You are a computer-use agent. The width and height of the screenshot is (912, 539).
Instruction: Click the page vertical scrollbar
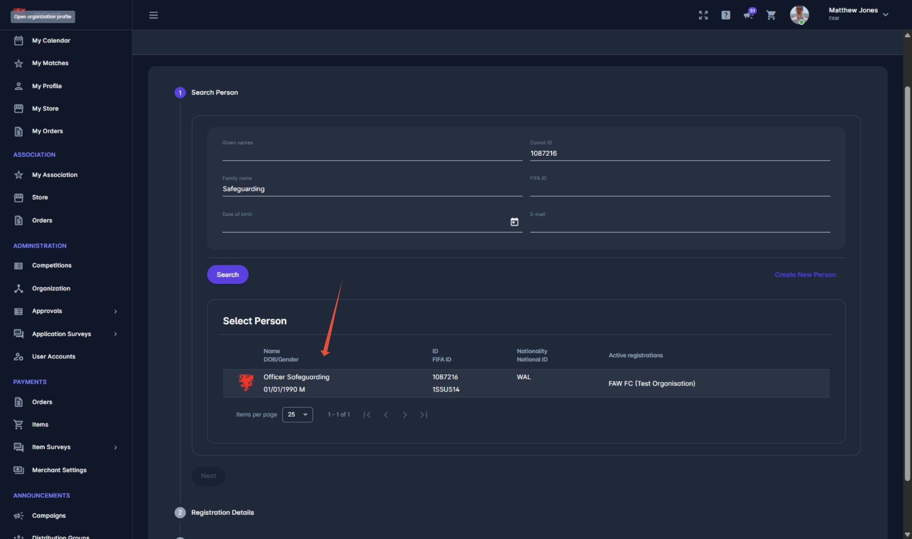907,284
